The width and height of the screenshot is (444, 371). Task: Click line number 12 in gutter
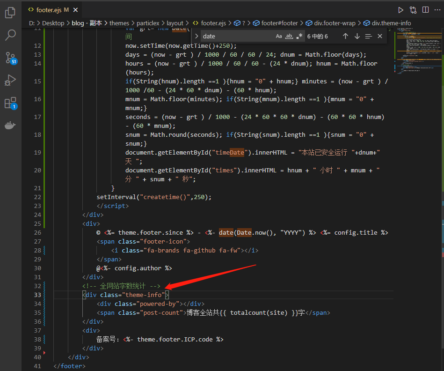(37, 45)
